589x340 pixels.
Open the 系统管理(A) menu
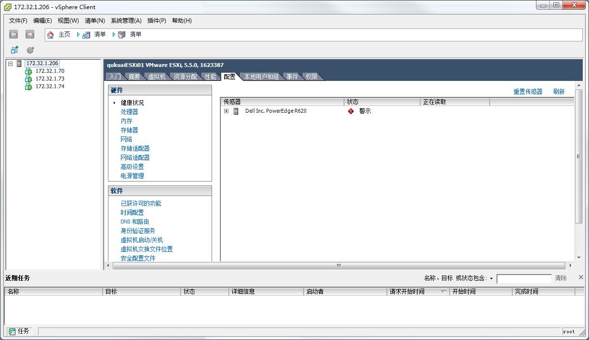pyautogui.click(x=126, y=21)
